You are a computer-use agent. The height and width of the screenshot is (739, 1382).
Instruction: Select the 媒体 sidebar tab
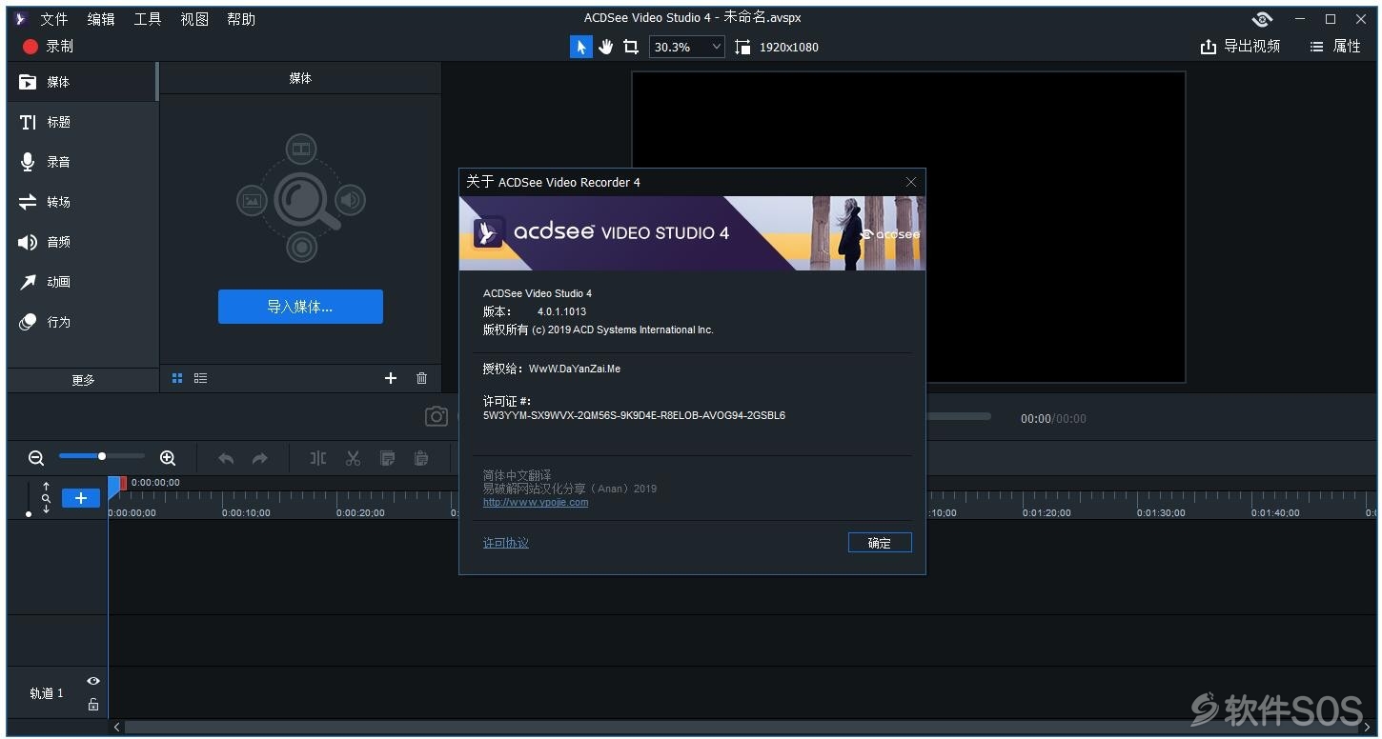(x=82, y=82)
